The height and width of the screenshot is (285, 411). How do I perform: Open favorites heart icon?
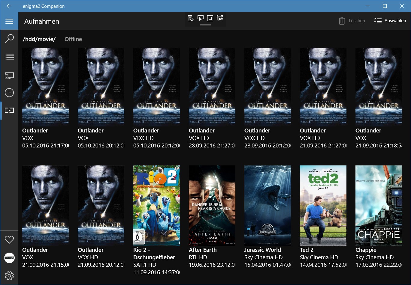click(x=9, y=240)
